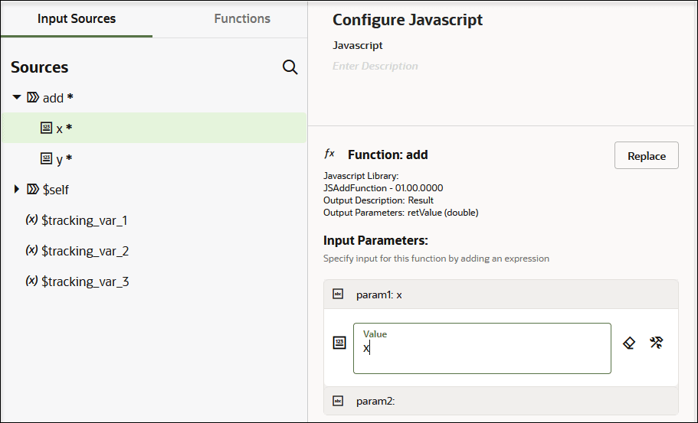Image resolution: width=698 pixels, height=423 pixels.
Task: Switch to the Functions tab
Action: click(x=242, y=18)
